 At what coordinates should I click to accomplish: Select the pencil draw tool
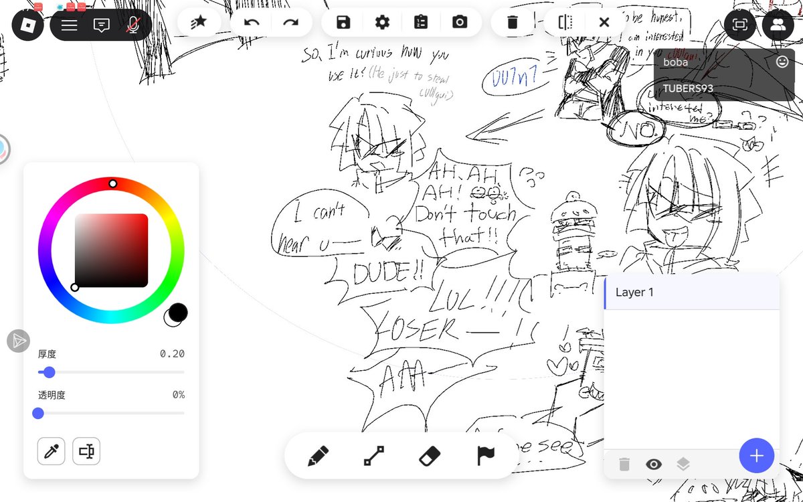[318, 456]
